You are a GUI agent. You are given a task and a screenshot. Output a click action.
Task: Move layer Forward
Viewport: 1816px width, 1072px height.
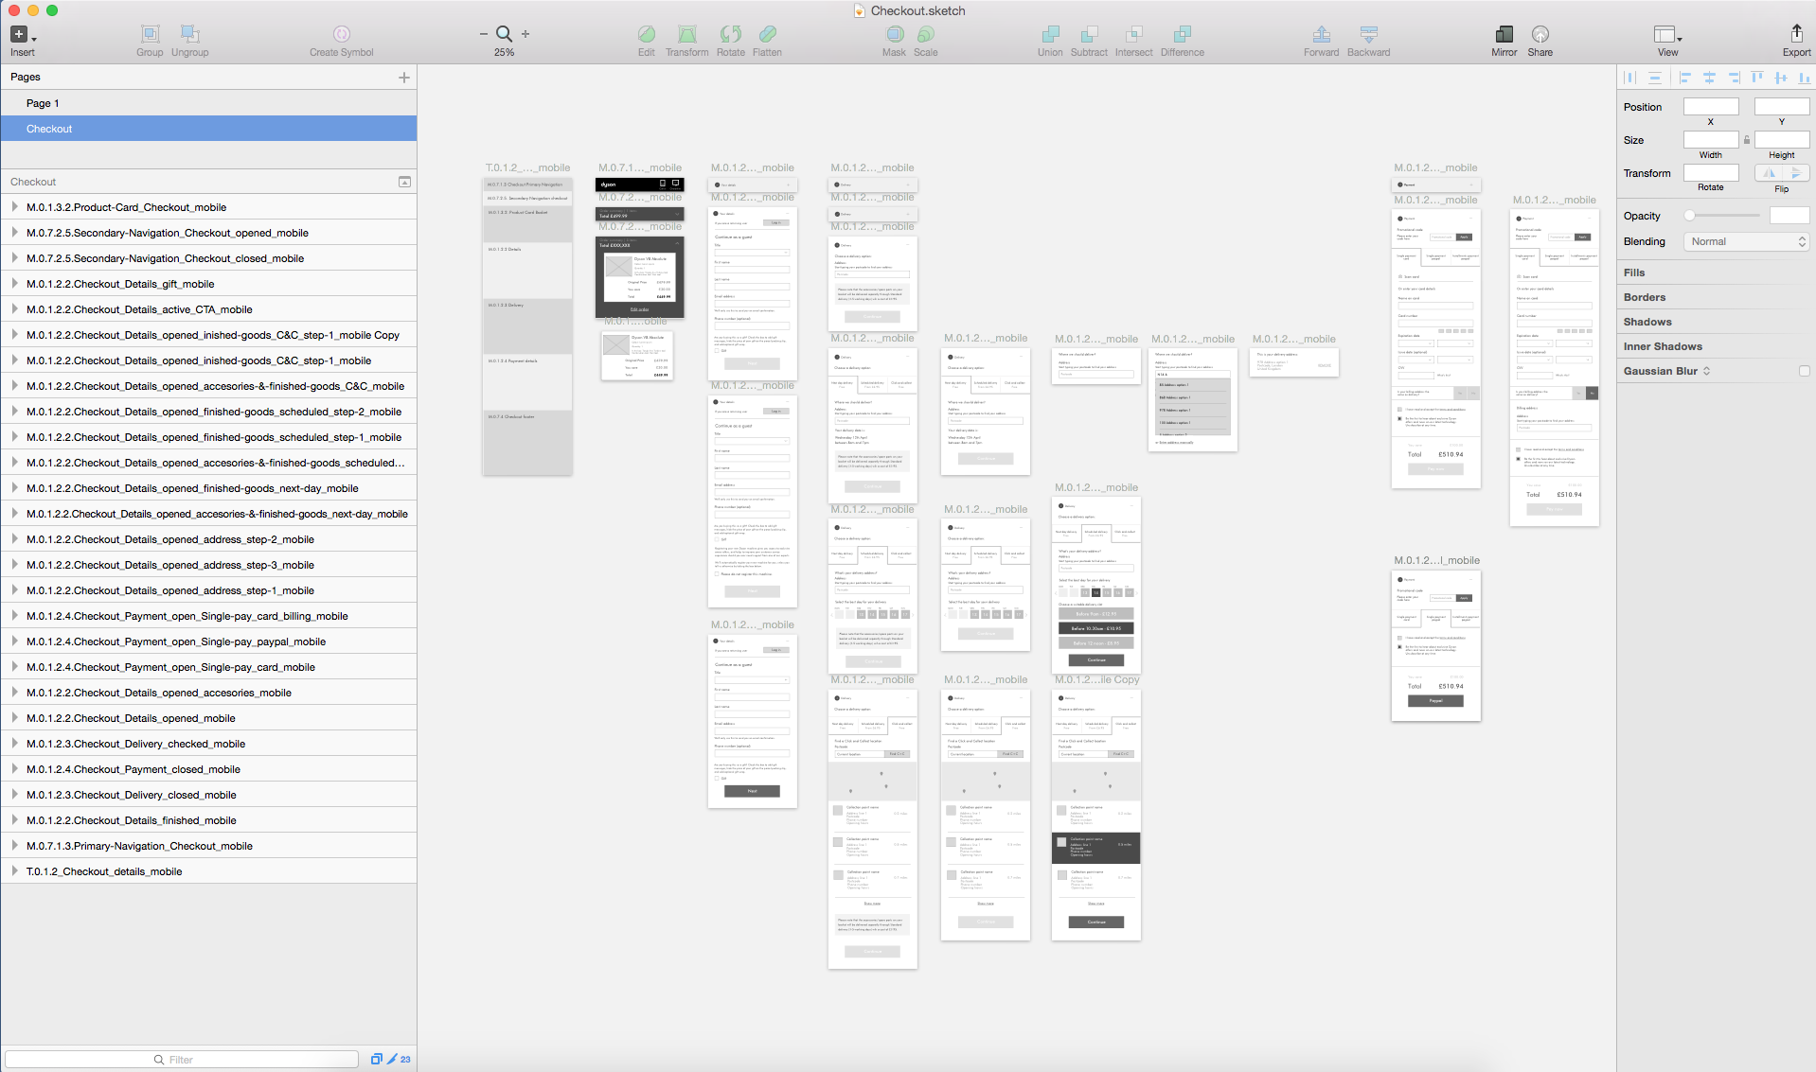[x=1321, y=34]
